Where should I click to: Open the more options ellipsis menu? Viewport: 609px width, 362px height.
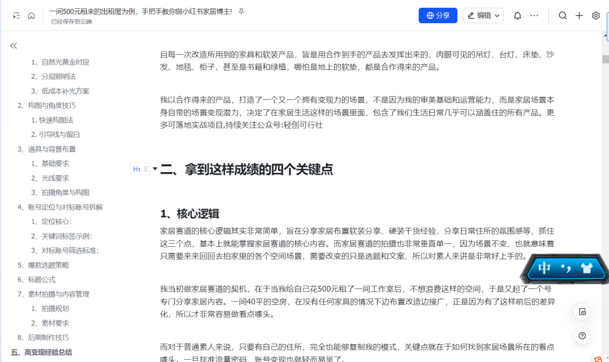pyautogui.click(x=534, y=15)
